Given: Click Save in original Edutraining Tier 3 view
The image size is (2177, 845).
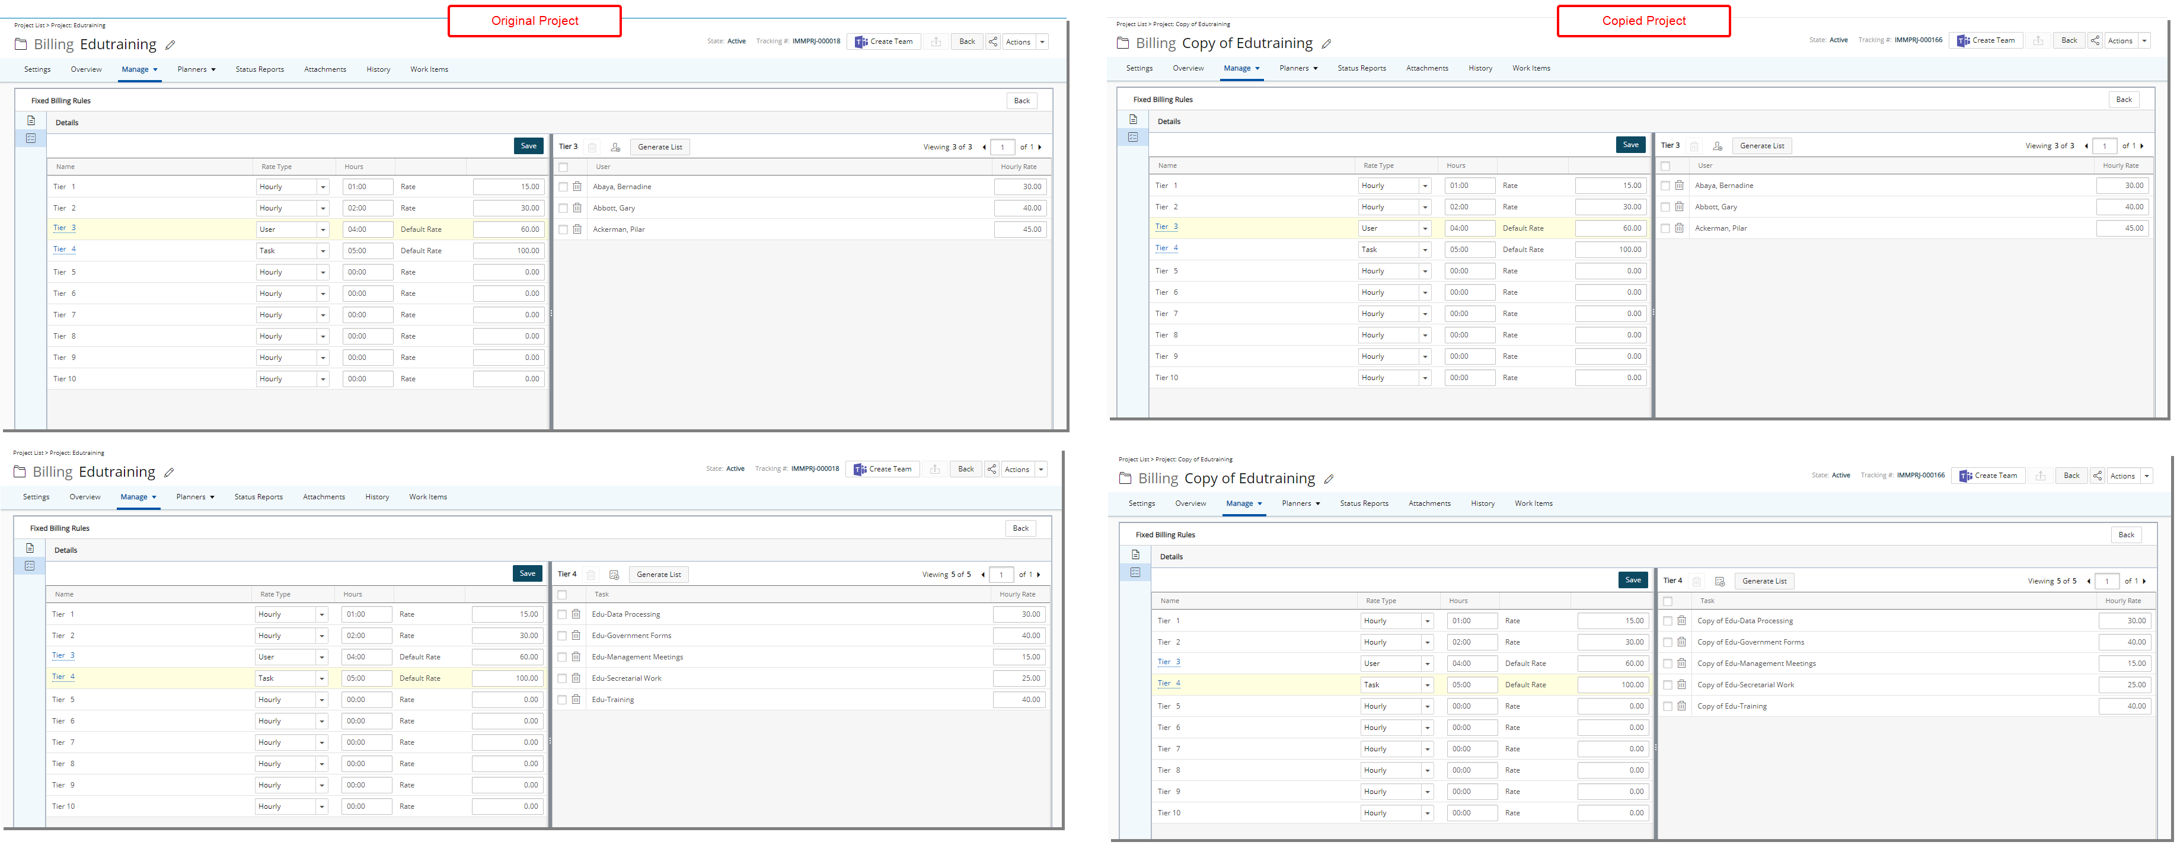Looking at the screenshot, I should (x=529, y=146).
